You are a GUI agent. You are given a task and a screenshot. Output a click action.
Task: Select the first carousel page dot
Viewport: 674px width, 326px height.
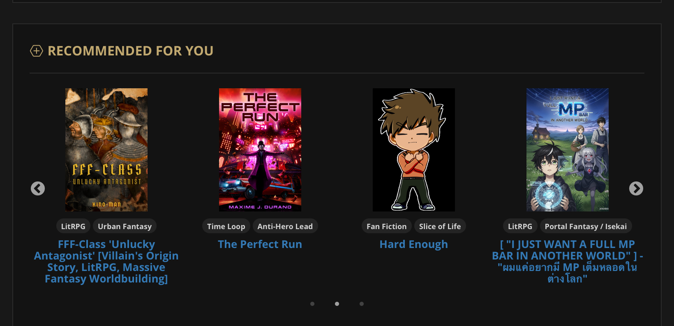(312, 304)
